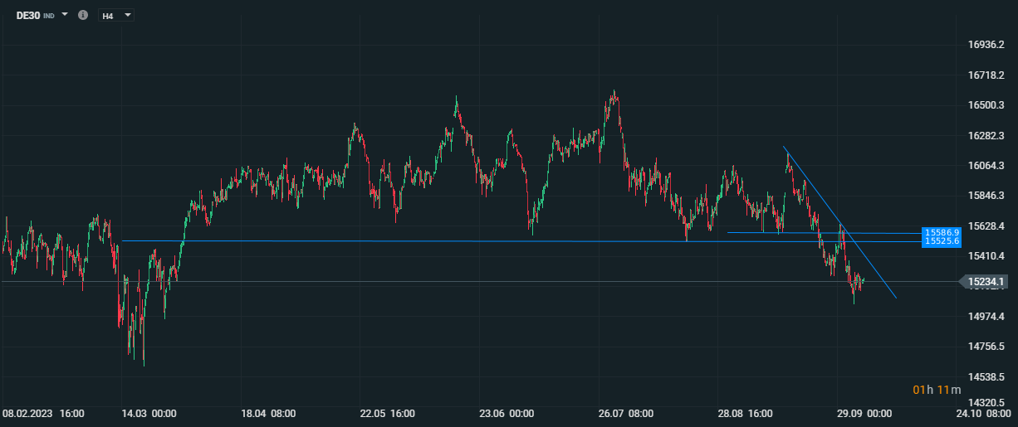Click the 15628.4 price axis label
Screen dimensions: 1018x427
(x=986, y=226)
